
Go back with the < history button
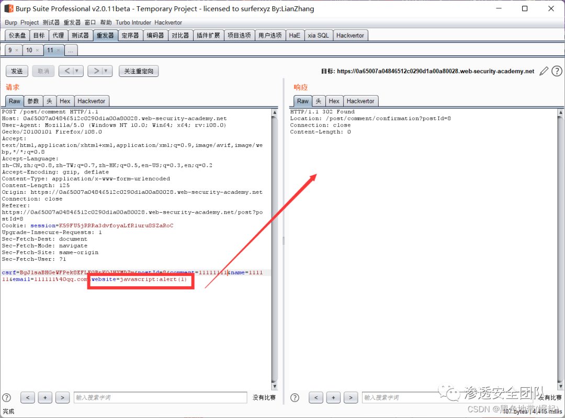(67, 71)
